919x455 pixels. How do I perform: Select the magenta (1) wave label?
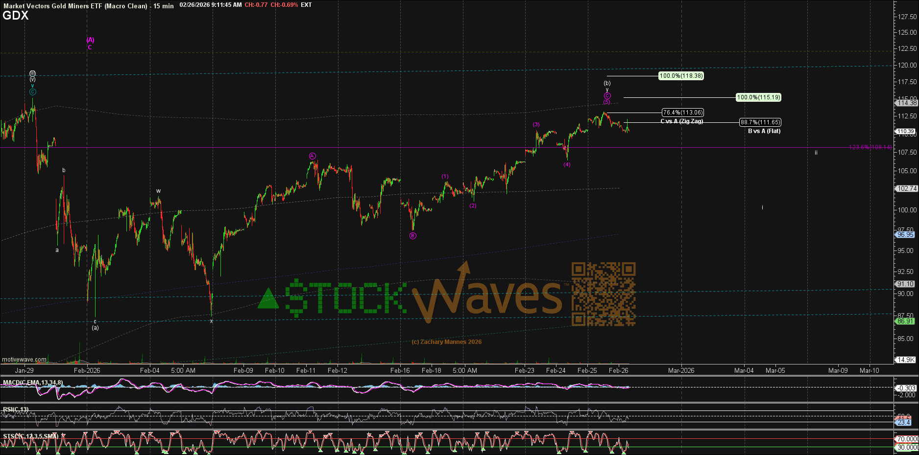point(445,177)
